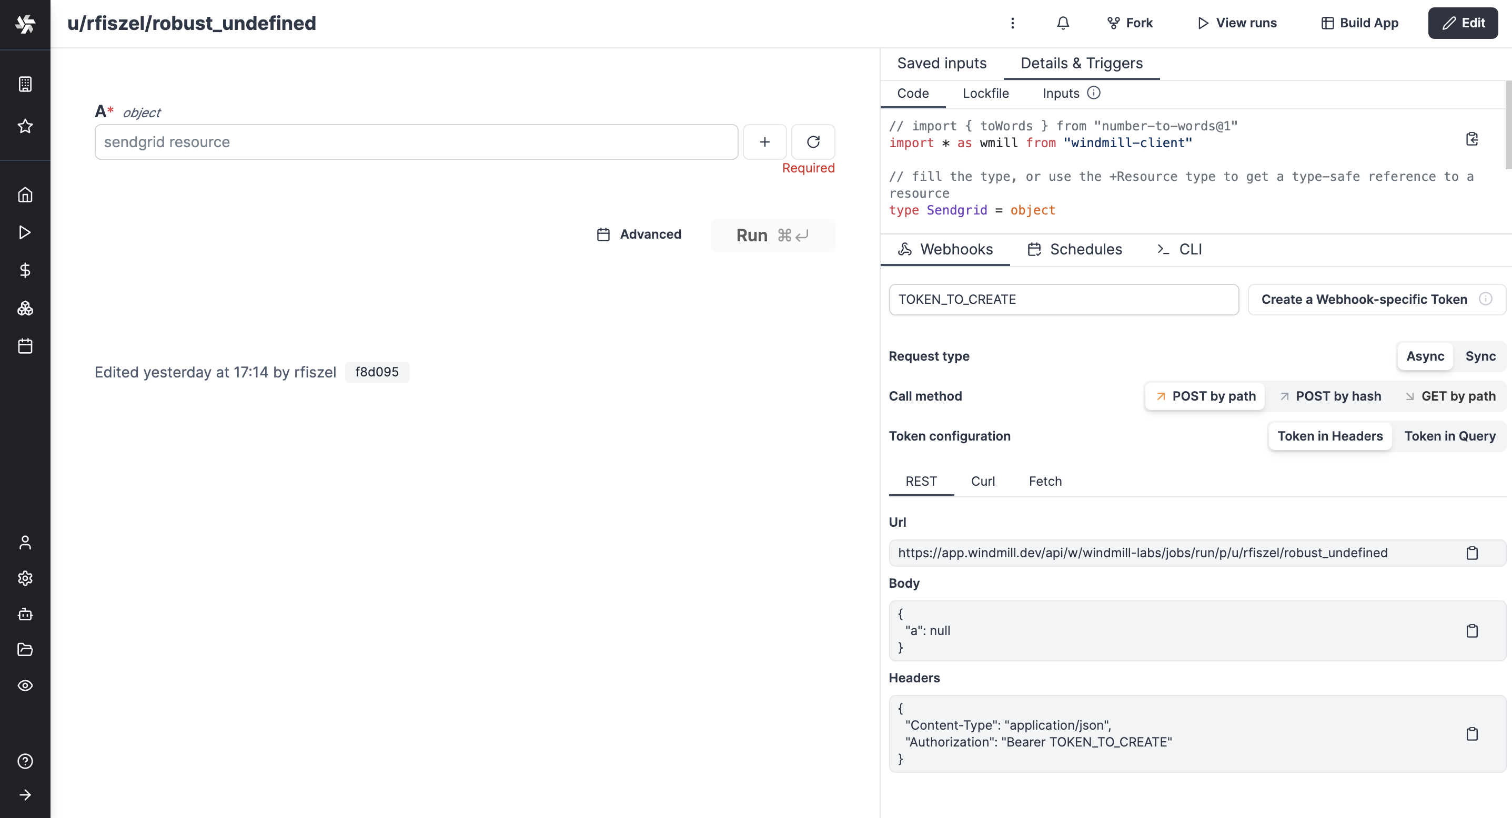Select Token in Query configuration
Image resolution: width=1512 pixels, height=818 pixels.
tap(1449, 436)
